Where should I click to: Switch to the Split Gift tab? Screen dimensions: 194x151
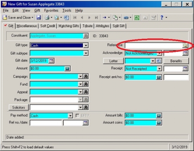click(x=118, y=26)
